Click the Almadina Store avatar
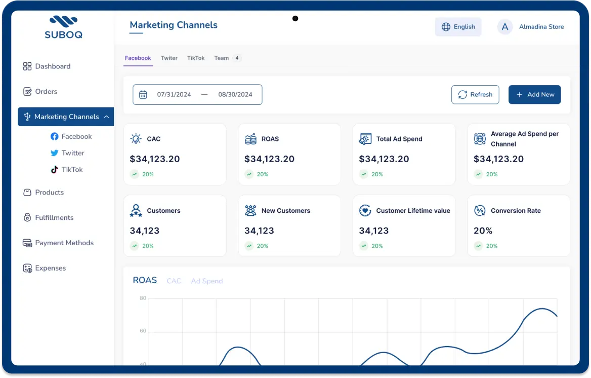The image size is (591, 378). [504, 27]
